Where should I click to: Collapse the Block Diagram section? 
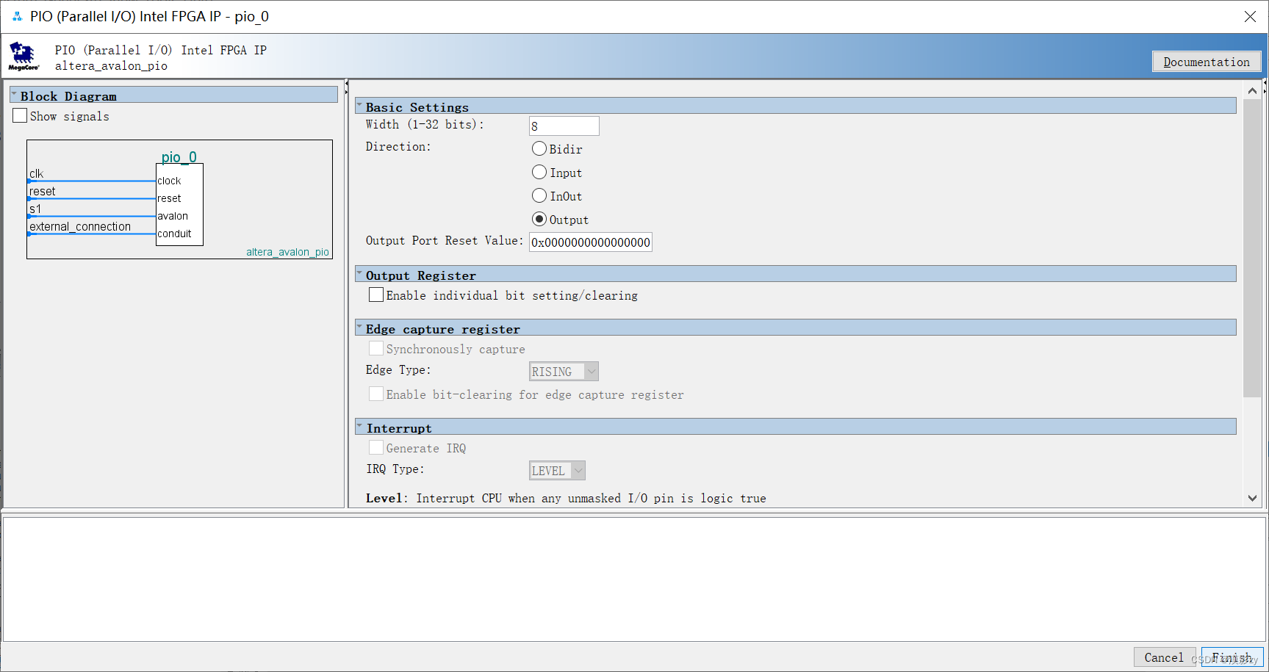point(14,95)
